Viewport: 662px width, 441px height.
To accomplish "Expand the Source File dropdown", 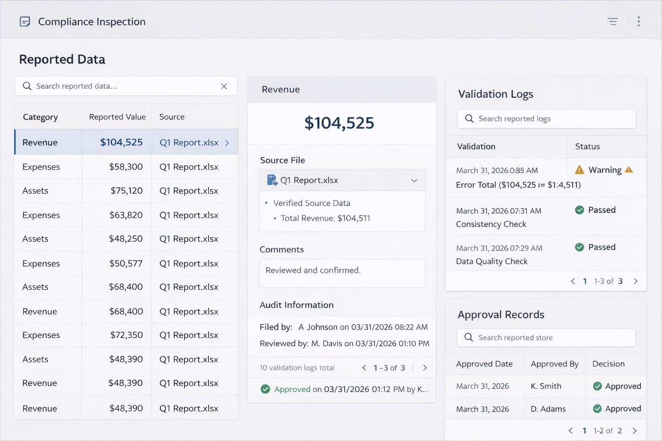I will click(x=414, y=180).
